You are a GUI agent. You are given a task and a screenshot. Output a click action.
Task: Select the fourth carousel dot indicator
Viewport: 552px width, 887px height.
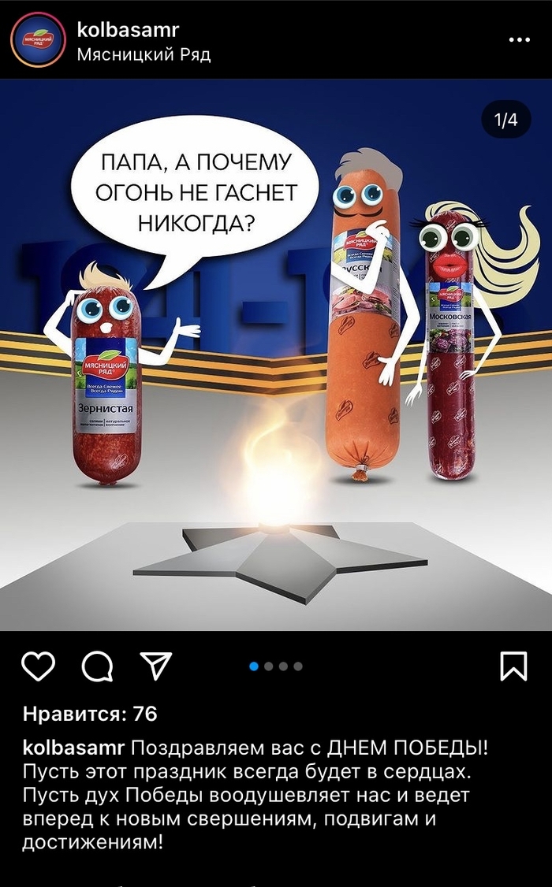[x=298, y=666]
